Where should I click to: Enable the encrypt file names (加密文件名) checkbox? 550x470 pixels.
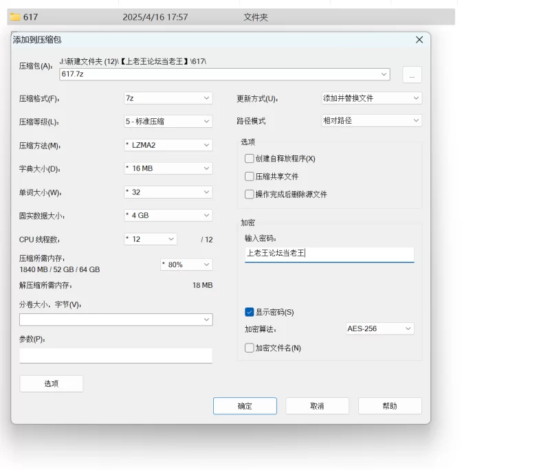click(x=250, y=348)
